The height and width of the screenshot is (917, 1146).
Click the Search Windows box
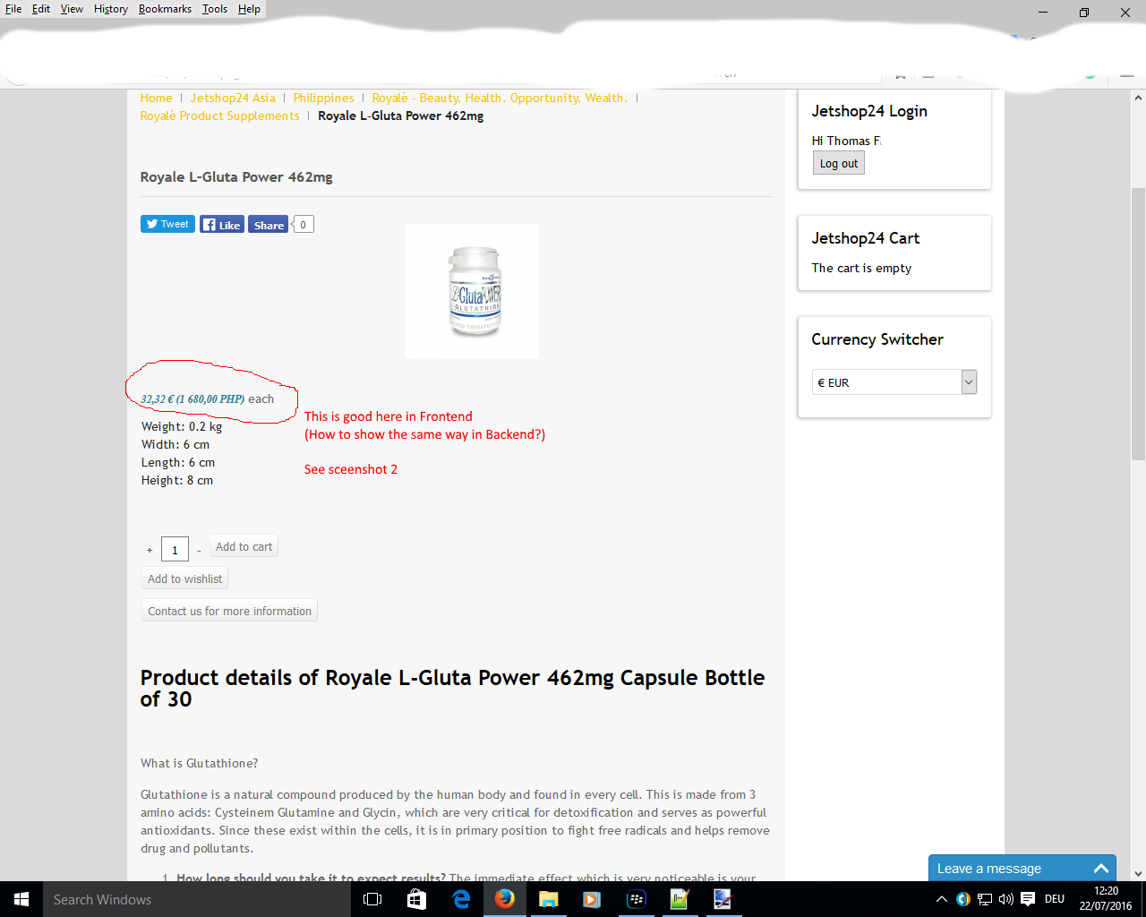click(197, 899)
